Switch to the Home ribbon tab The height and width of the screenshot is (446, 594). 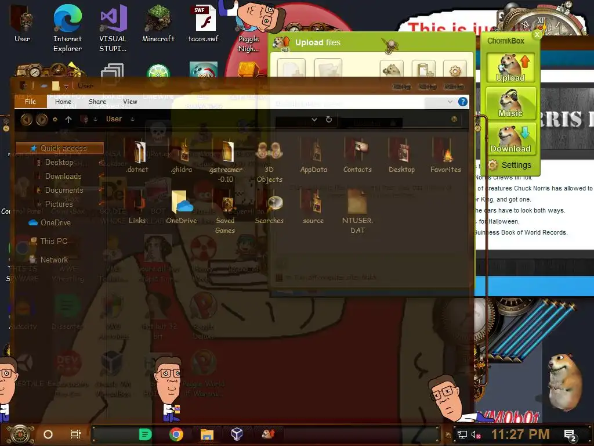(63, 102)
